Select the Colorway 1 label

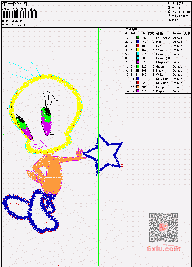pos(18,25)
